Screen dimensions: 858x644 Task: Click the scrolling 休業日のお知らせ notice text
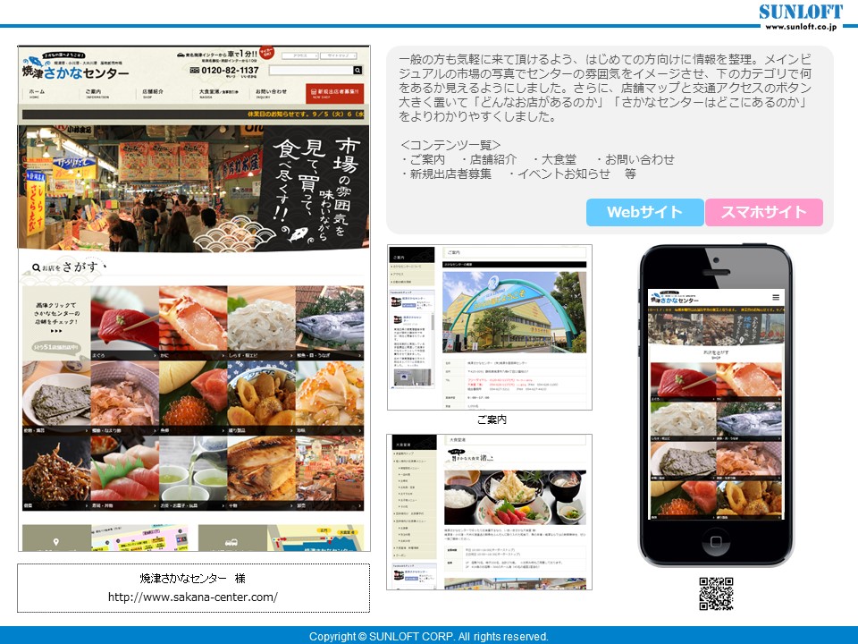pos(306,114)
